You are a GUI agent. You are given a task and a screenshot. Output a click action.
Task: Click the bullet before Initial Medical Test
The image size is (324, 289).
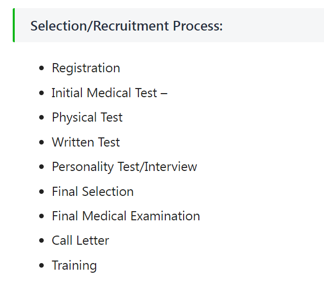click(42, 93)
